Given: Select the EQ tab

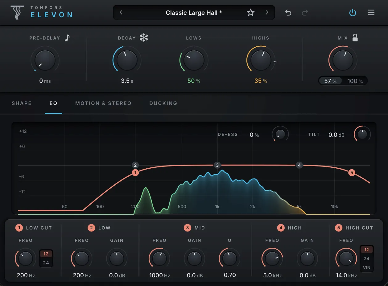Looking at the screenshot, I should [53, 103].
